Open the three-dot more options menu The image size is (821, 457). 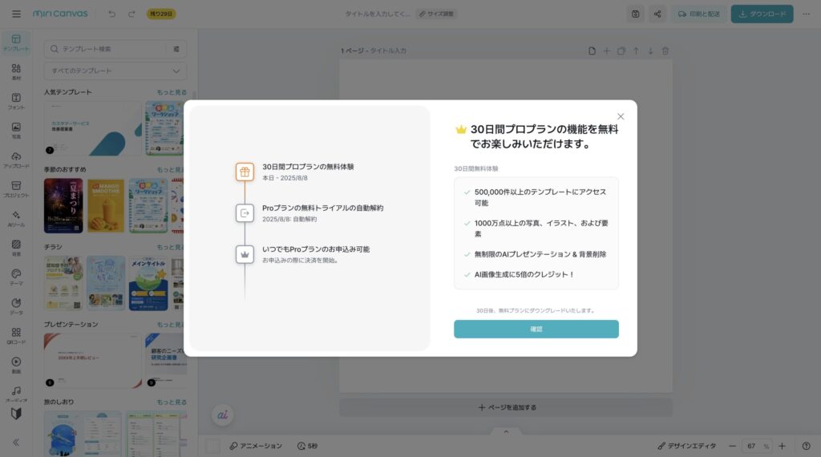point(806,14)
